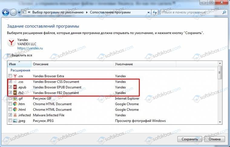This screenshot has height=147, width=230.
Task: Click the .epub file type icon
Action: tap(15, 87)
